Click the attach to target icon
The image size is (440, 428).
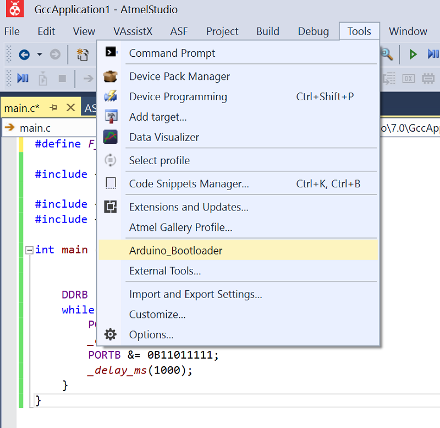(x=43, y=78)
